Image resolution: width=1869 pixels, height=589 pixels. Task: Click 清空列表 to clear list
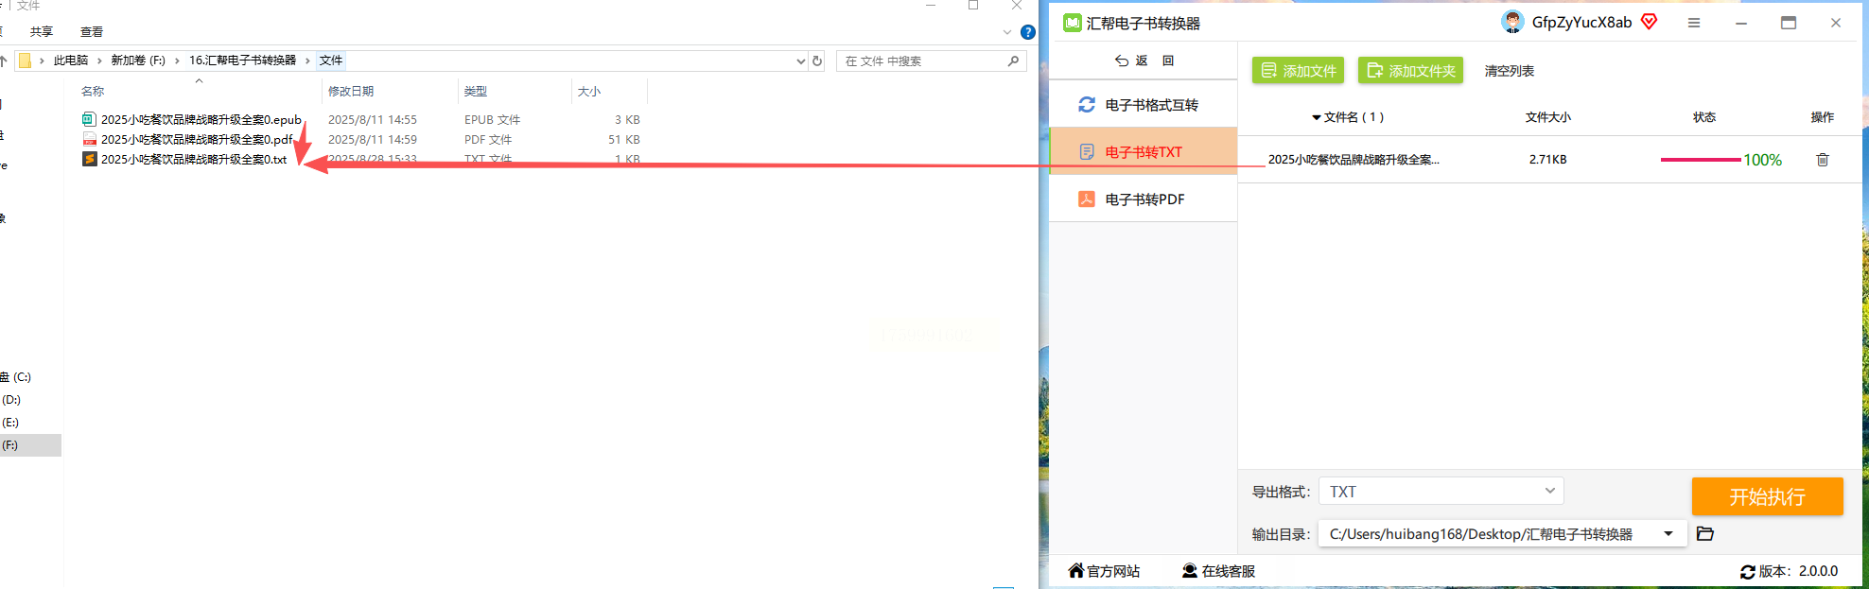tap(1509, 71)
